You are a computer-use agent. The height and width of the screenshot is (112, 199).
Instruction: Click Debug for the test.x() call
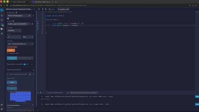(197, 104)
